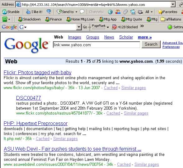Expand the Google toolbar chevron overflow
The height and width of the screenshot is (168, 183).
tap(142, 26)
